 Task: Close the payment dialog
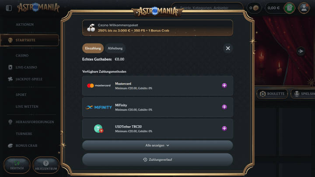click(x=228, y=48)
